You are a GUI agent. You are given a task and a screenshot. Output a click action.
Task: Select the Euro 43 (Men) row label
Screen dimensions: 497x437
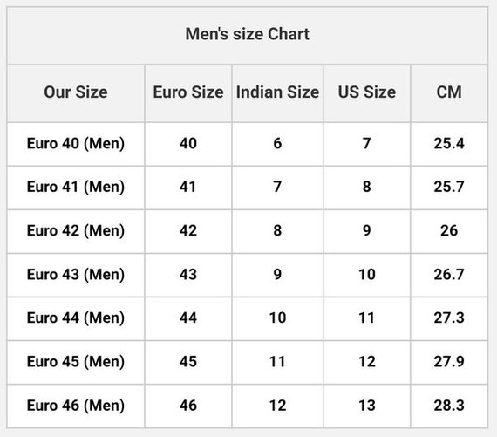click(x=76, y=274)
